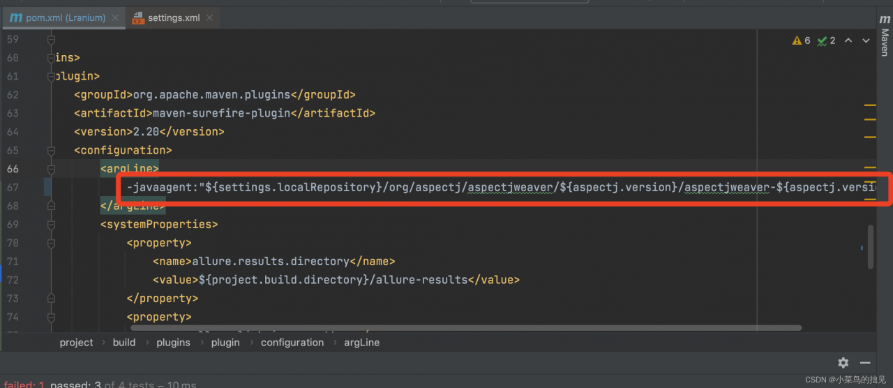The height and width of the screenshot is (388, 893).
Task: Collapse the configuration tag fold on line 65
Action: coord(51,150)
